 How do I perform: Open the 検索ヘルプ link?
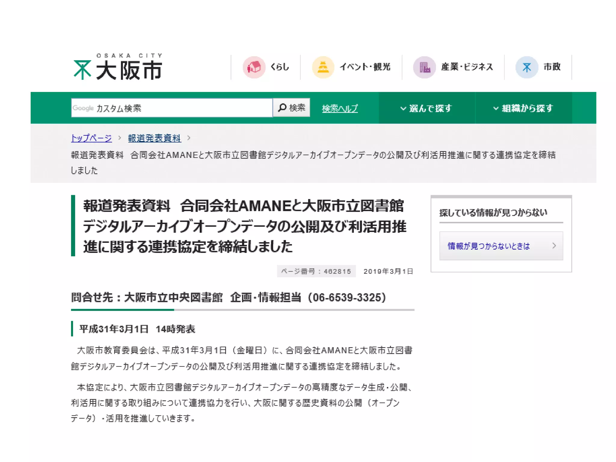(x=340, y=108)
